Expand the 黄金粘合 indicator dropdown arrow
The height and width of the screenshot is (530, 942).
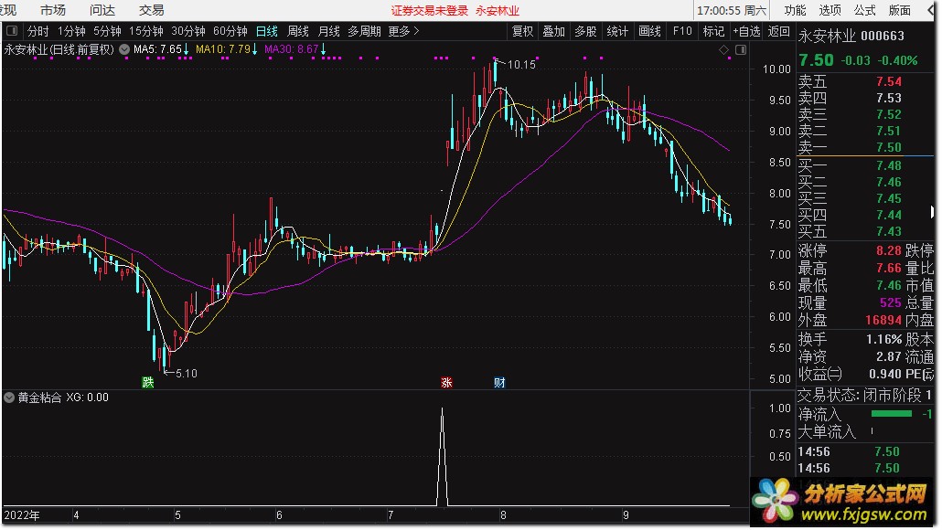click(x=9, y=397)
